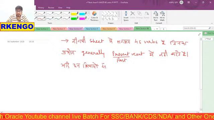Click the page date 06 September 2020
Viewport: 214px width, 120px height.
tap(16, 42)
